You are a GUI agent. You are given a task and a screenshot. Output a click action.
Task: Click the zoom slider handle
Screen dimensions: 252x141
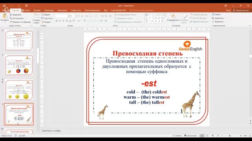tap(230, 136)
